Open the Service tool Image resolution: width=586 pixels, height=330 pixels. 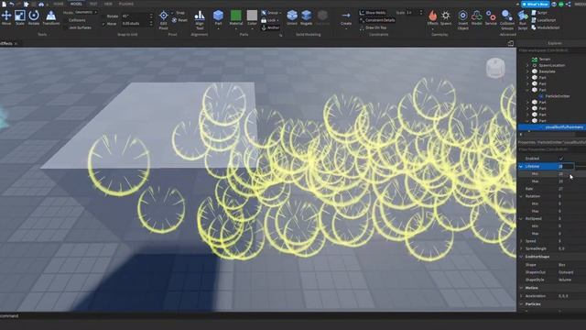click(x=491, y=17)
